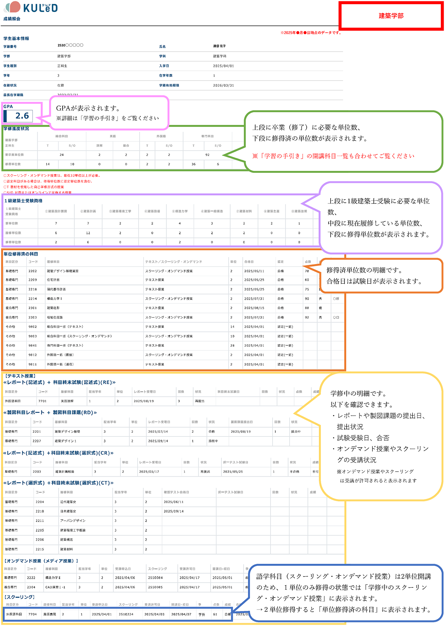
Task: Click the レポート(選択式)(CT) section heading
Action: pyautogui.click(x=58, y=483)
